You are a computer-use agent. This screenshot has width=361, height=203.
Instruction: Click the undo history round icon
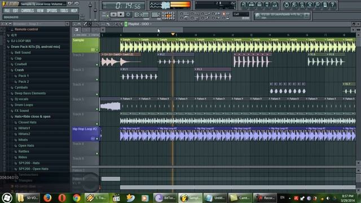tap(287, 5)
